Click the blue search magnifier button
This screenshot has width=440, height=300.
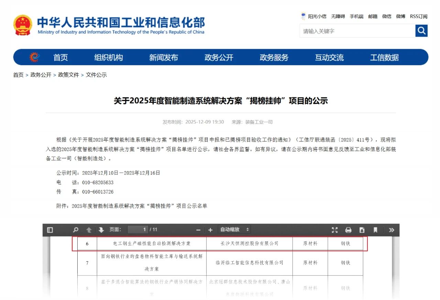coord(421,31)
